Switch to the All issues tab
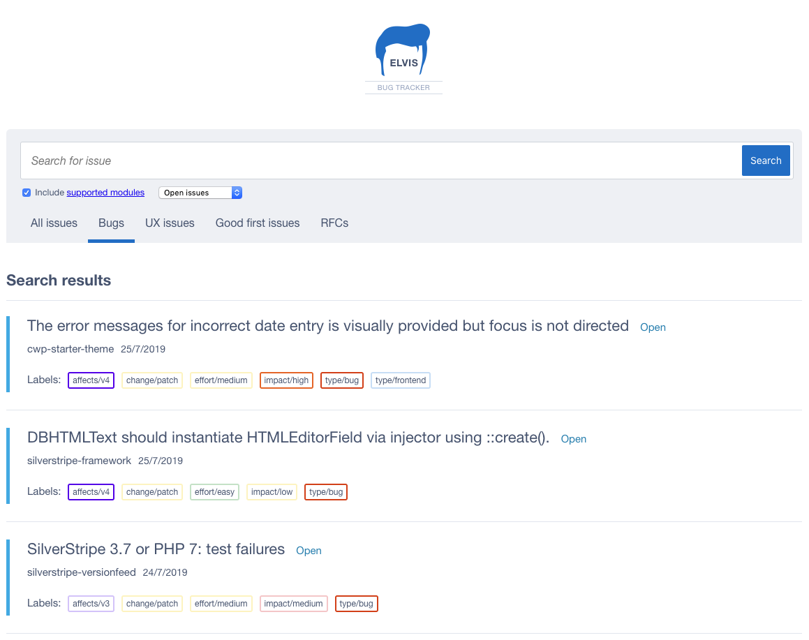The height and width of the screenshot is (640, 809). (54, 223)
